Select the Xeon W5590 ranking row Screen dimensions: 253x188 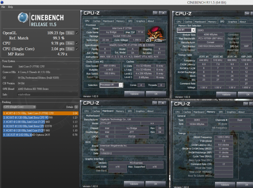[x=40, y=117]
